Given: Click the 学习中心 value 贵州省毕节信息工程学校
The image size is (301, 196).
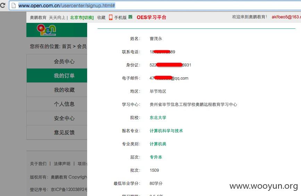Looking at the screenshot, I should point(193,105).
